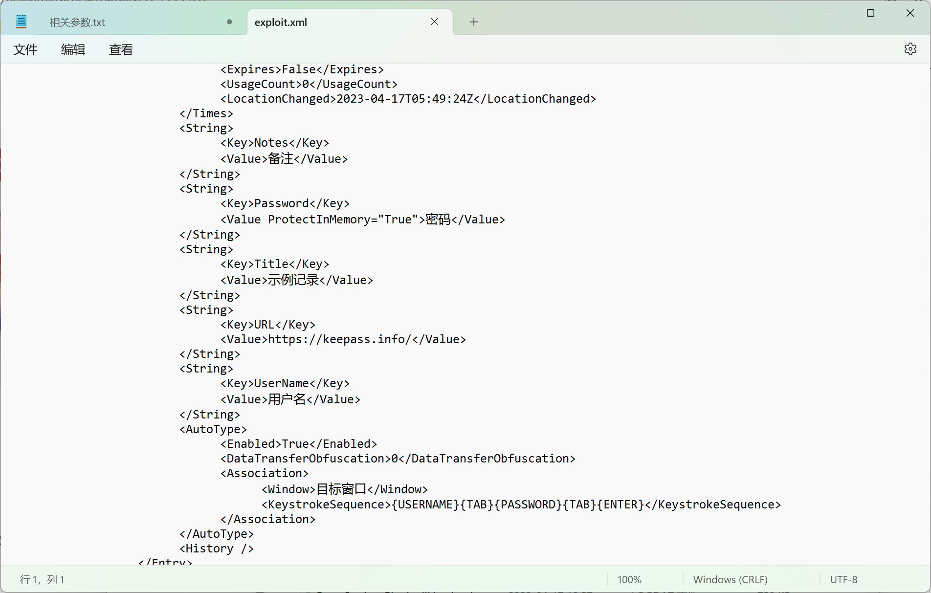Click the opening Association tag line

264,473
